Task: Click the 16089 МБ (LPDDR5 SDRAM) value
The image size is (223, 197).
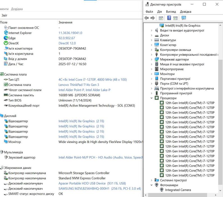Action: point(79,95)
